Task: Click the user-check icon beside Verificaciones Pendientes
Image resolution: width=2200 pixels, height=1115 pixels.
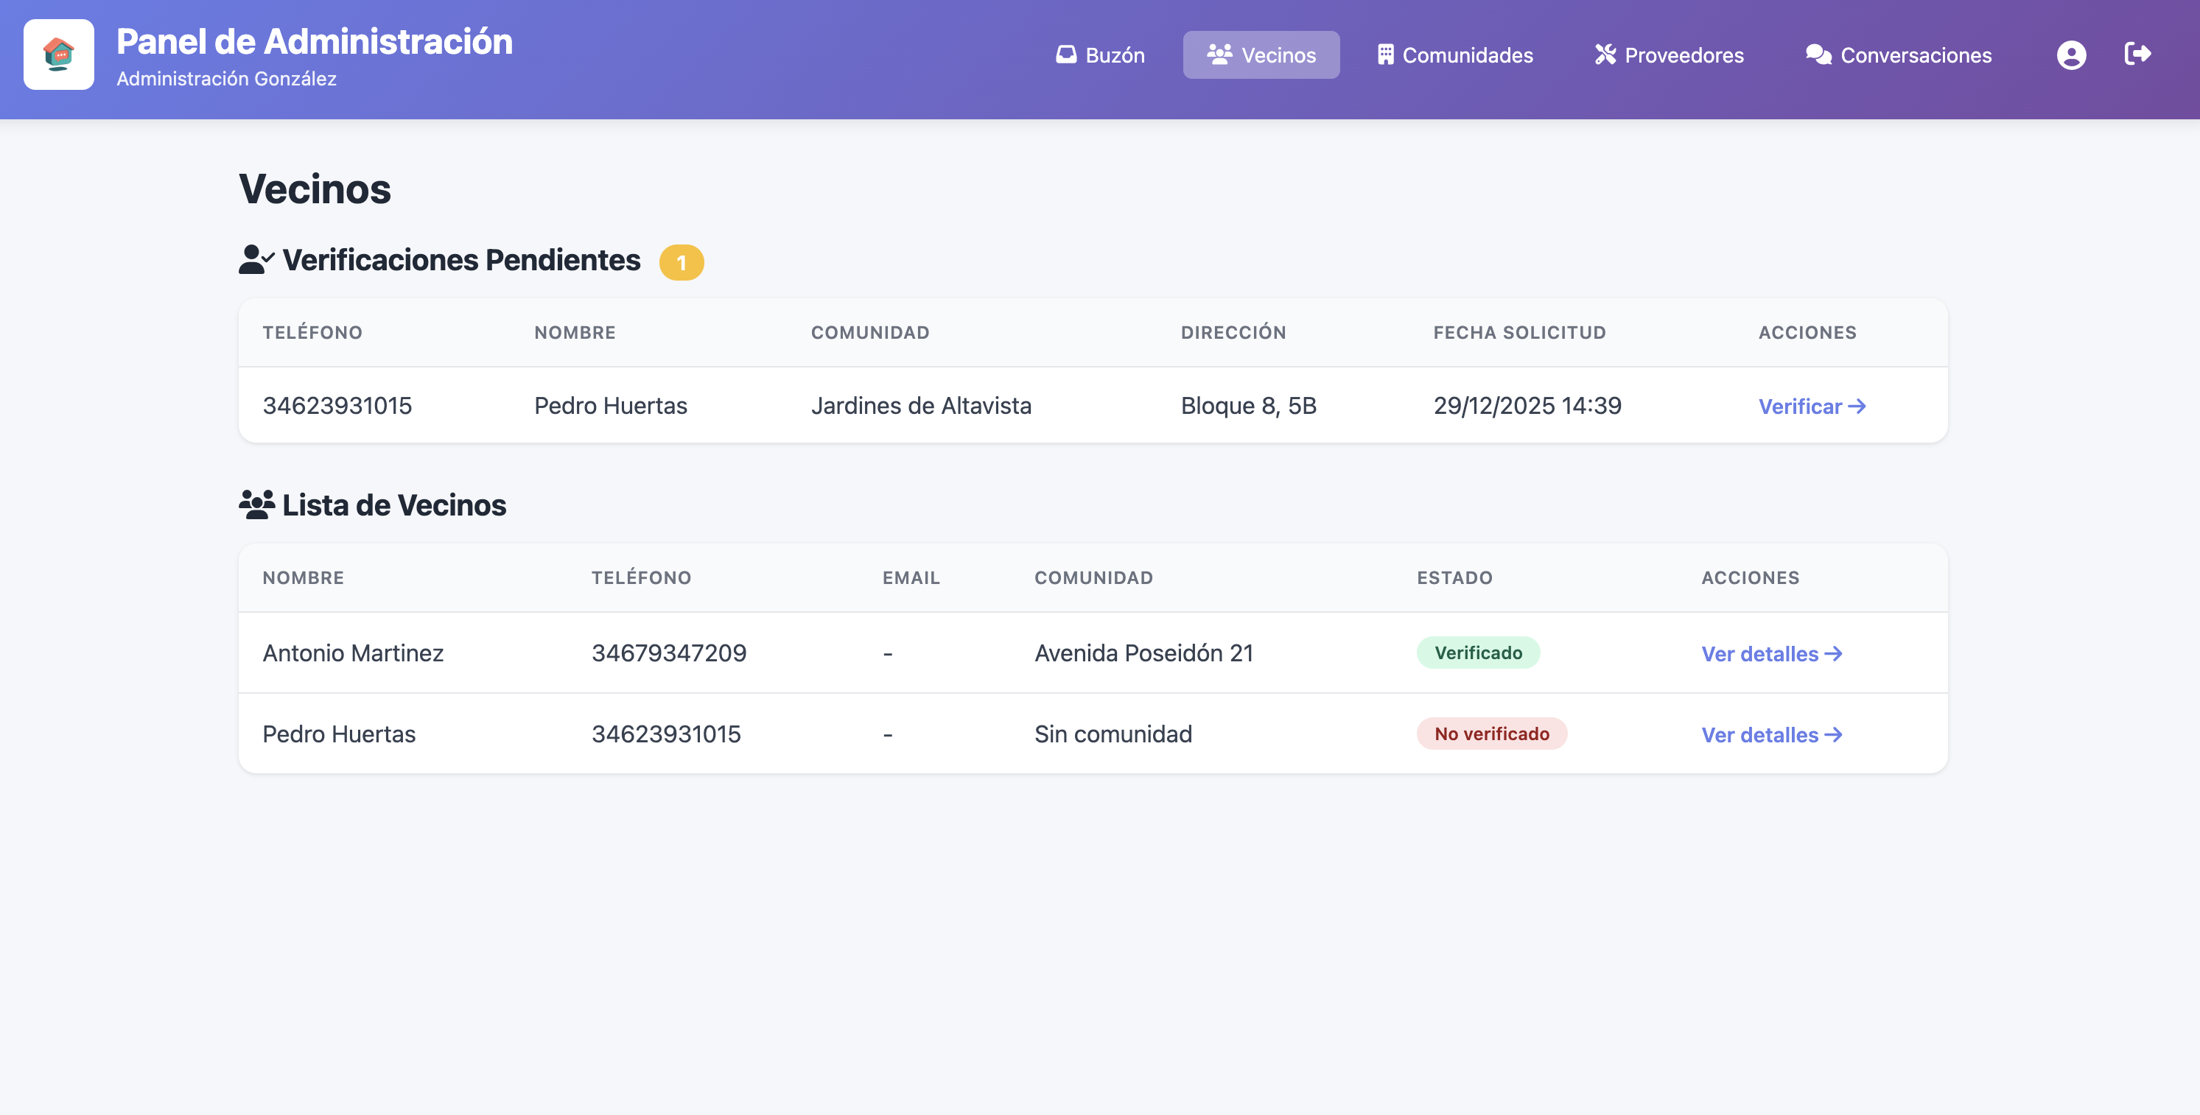Action: [256, 259]
